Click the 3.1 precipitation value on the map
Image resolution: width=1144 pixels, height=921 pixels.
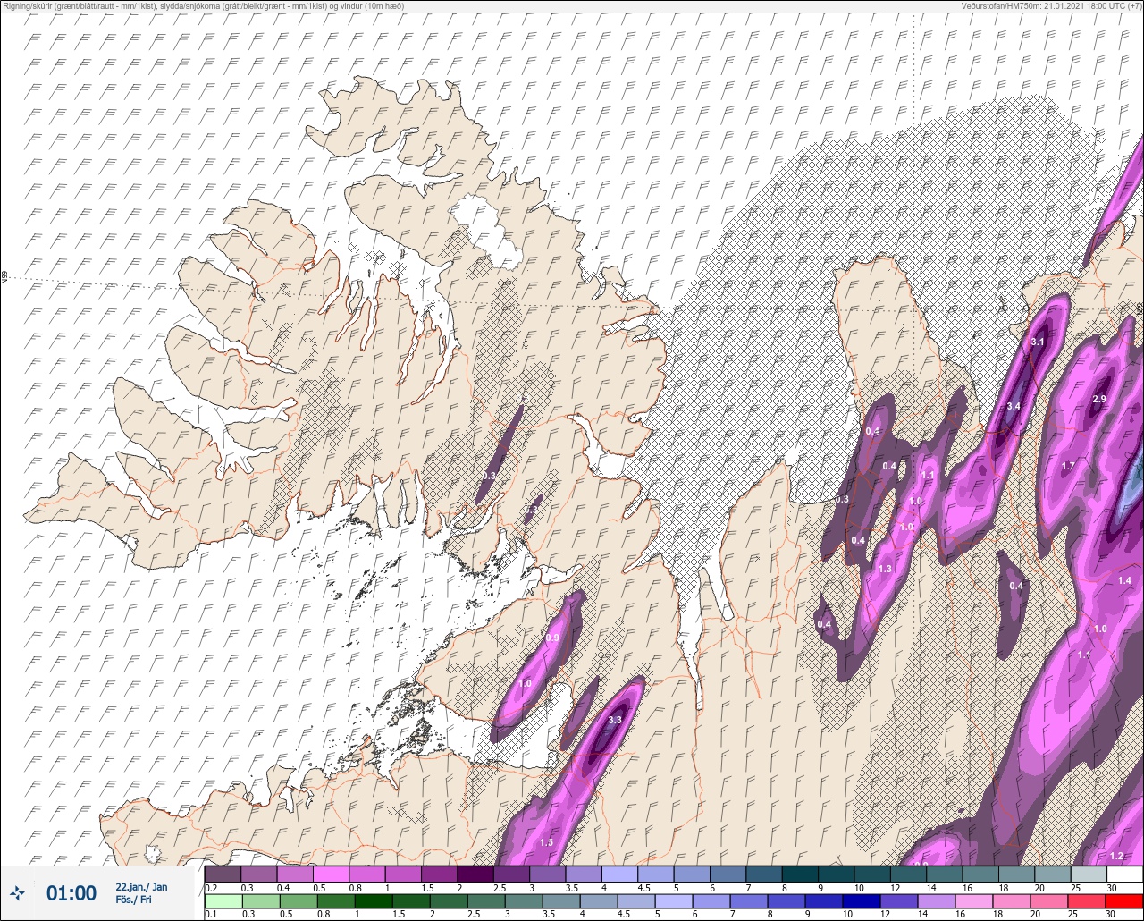1038,342
